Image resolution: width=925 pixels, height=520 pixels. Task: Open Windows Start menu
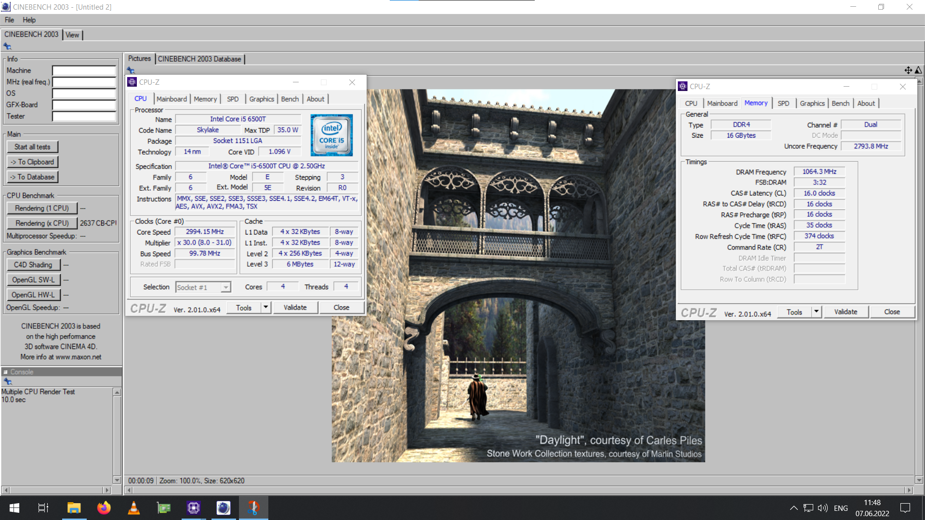(x=14, y=508)
